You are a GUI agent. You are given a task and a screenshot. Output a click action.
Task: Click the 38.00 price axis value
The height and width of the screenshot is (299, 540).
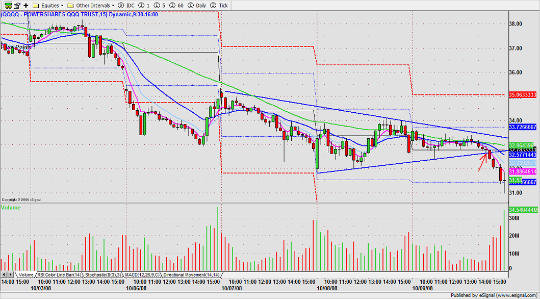517,24
